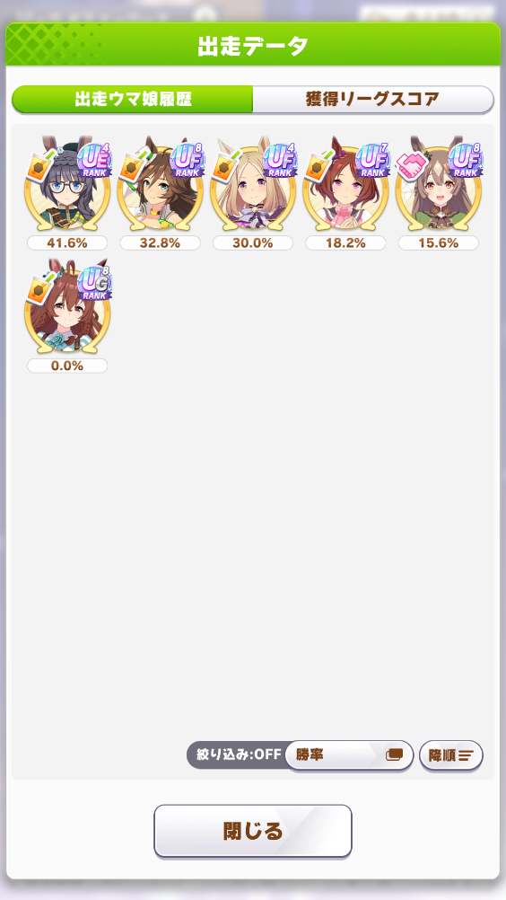This screenshot has height=900, width=506.
Task: Toggle the 絞り込み:OFF filter
Action: click(239, 754)
